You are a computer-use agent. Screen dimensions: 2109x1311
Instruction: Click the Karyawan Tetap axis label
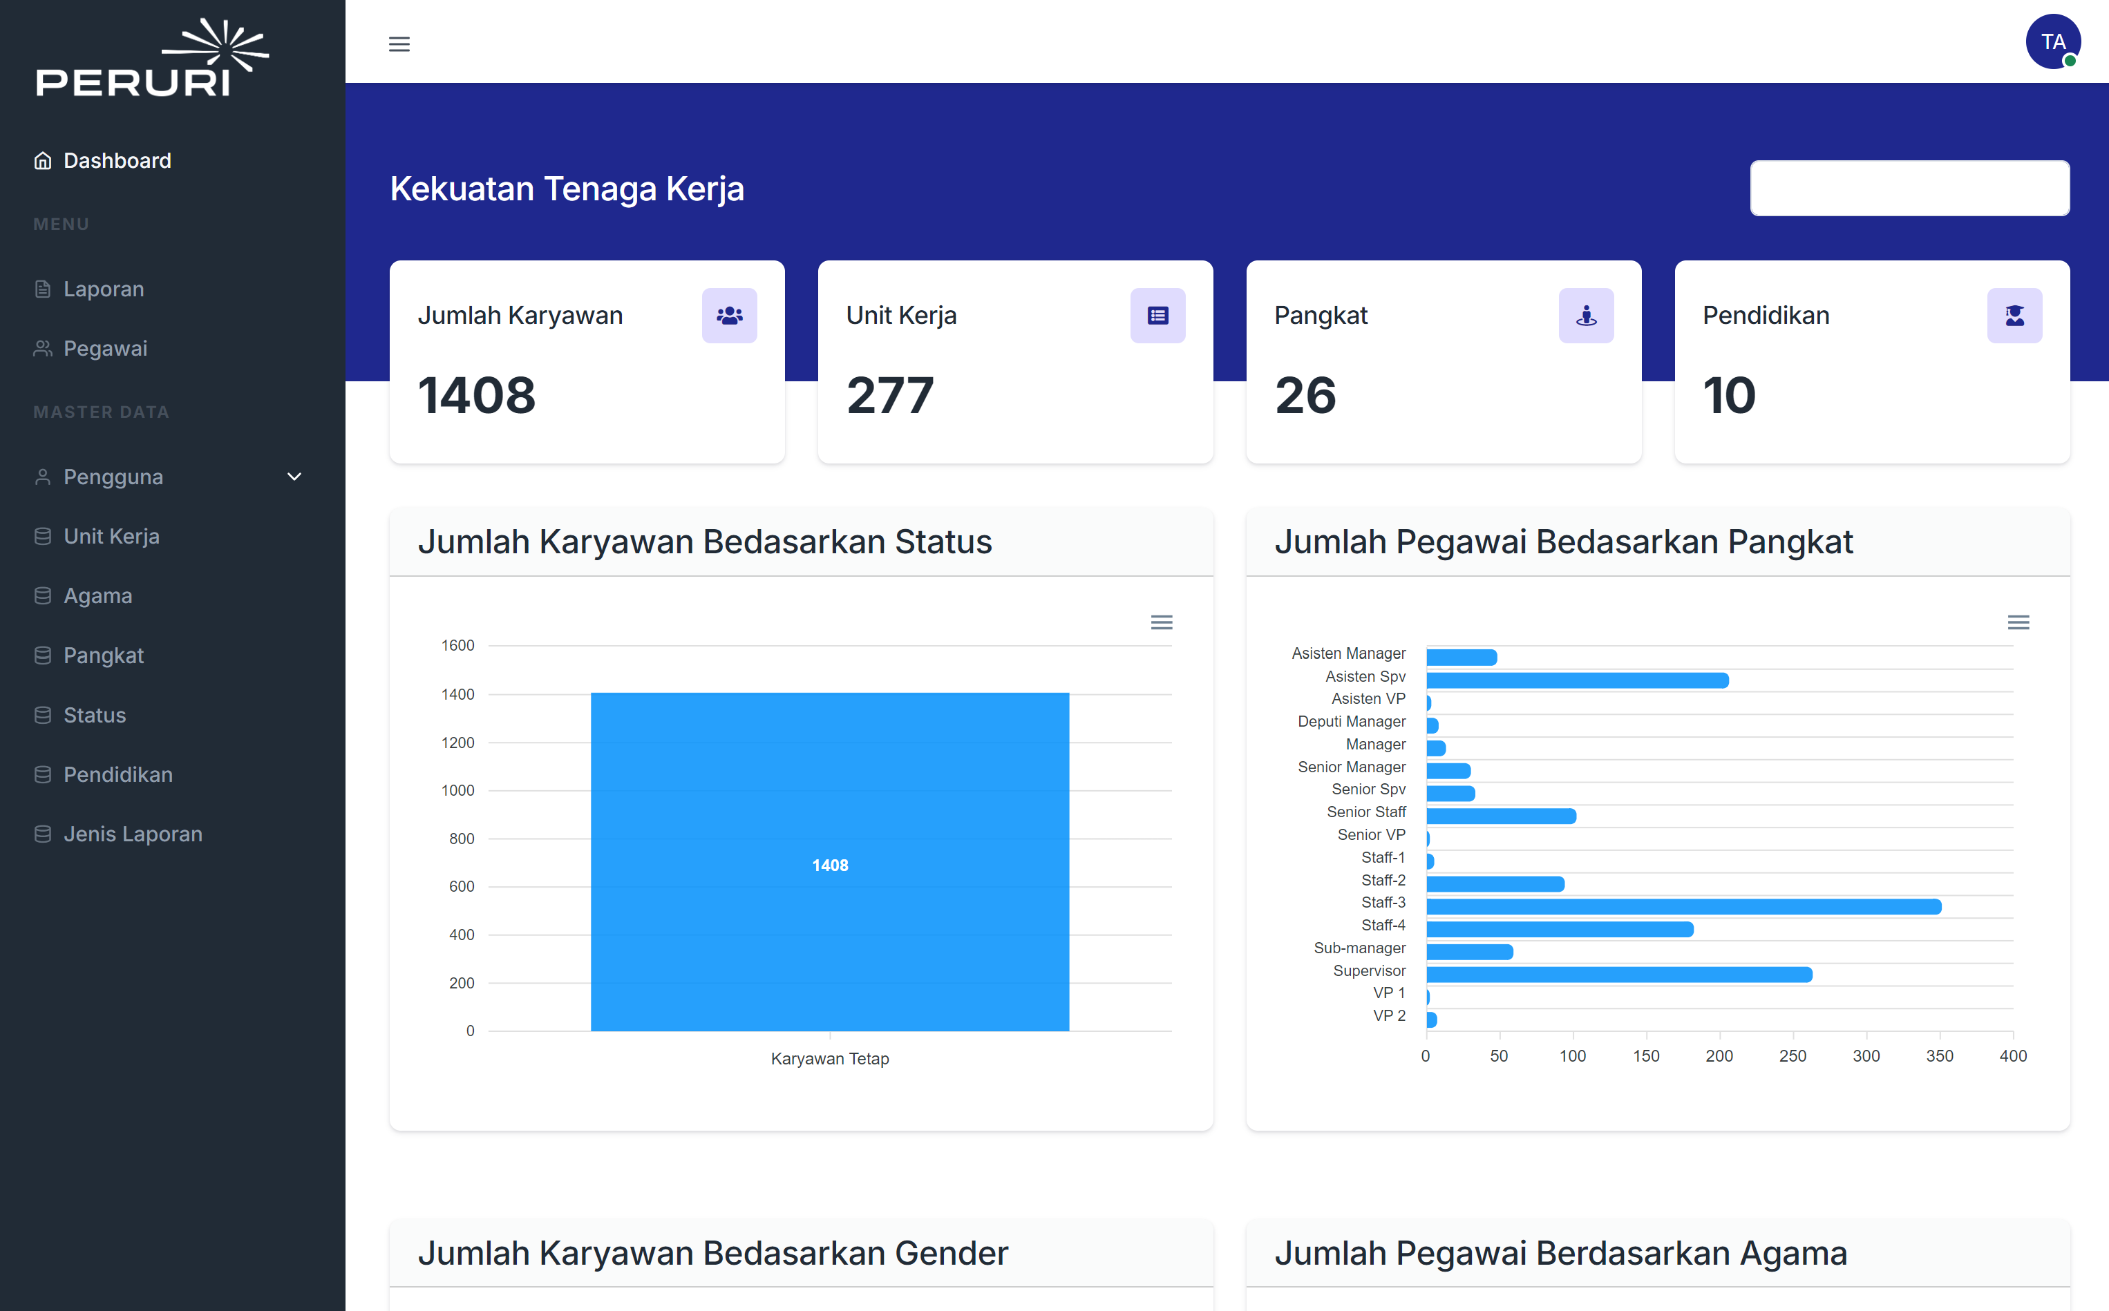830,1059
